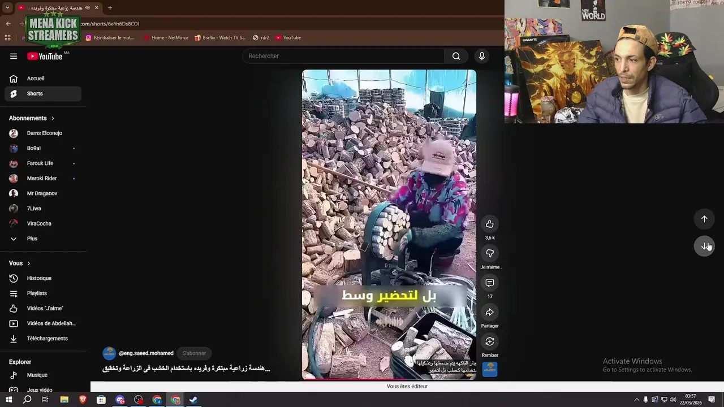724x407 pixels.
Task: Open Home - NetMirror bookmark
Action: [x=166, y=38]
